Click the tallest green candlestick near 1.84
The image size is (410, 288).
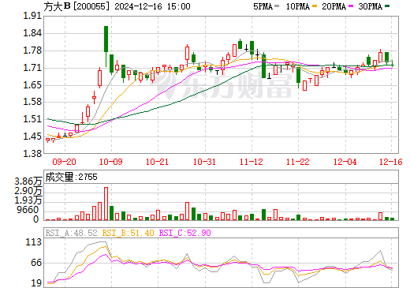106,39
